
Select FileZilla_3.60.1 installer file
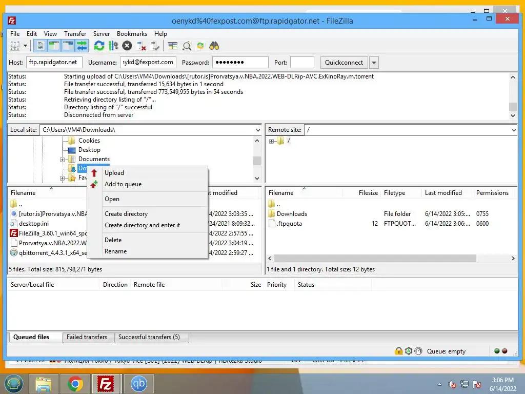[x=49, y=233]
